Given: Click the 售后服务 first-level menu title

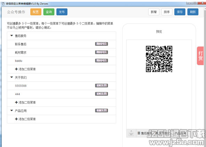Looking at the screenshot, I should (x=21, y=36).
